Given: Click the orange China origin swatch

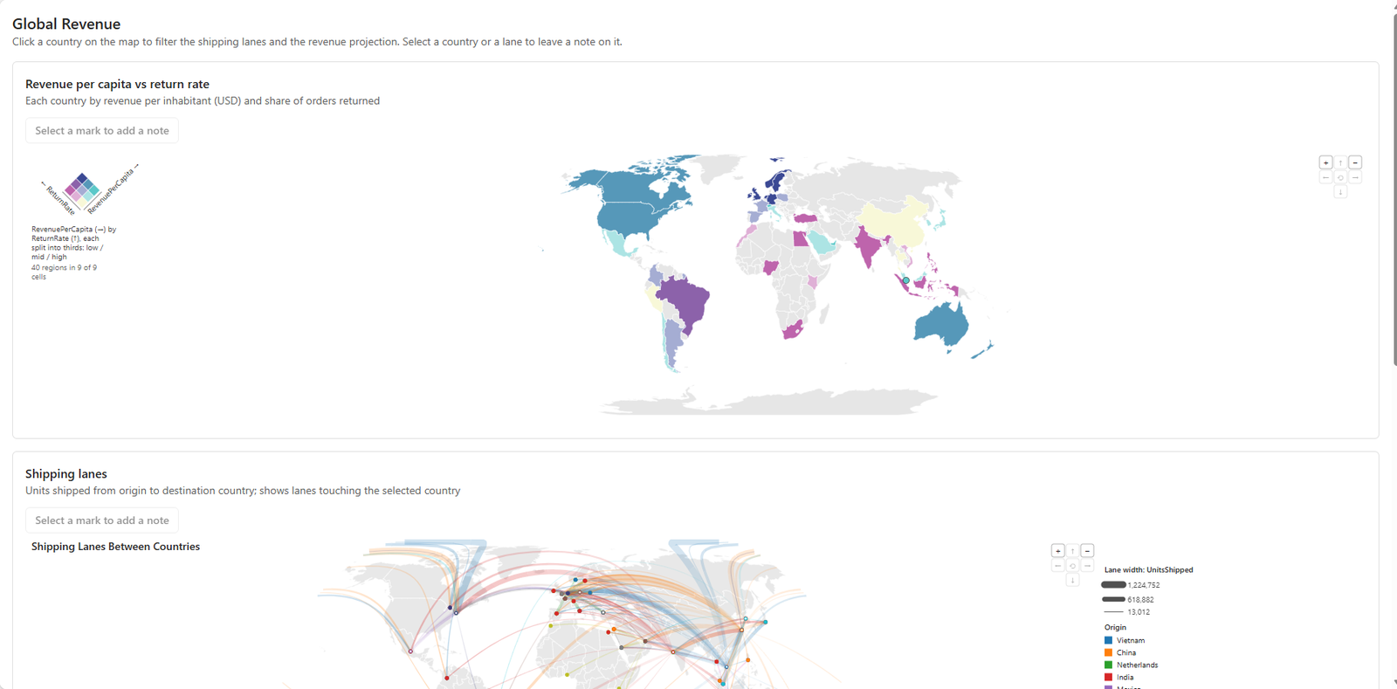Looking at the screenshot, I should 1108,652.
